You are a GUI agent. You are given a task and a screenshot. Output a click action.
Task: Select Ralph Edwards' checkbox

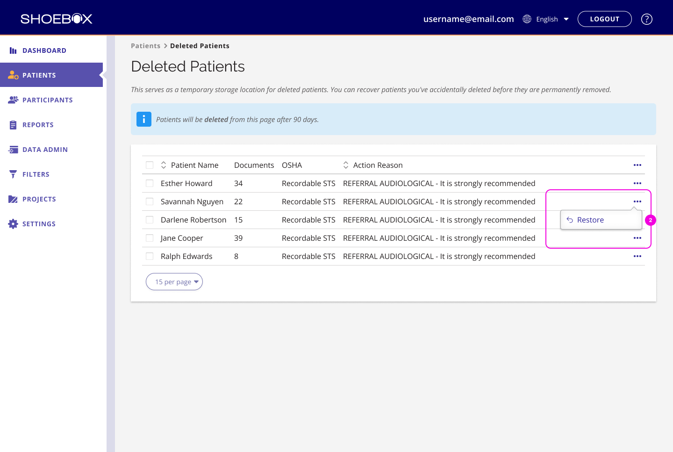click(150, 256)
